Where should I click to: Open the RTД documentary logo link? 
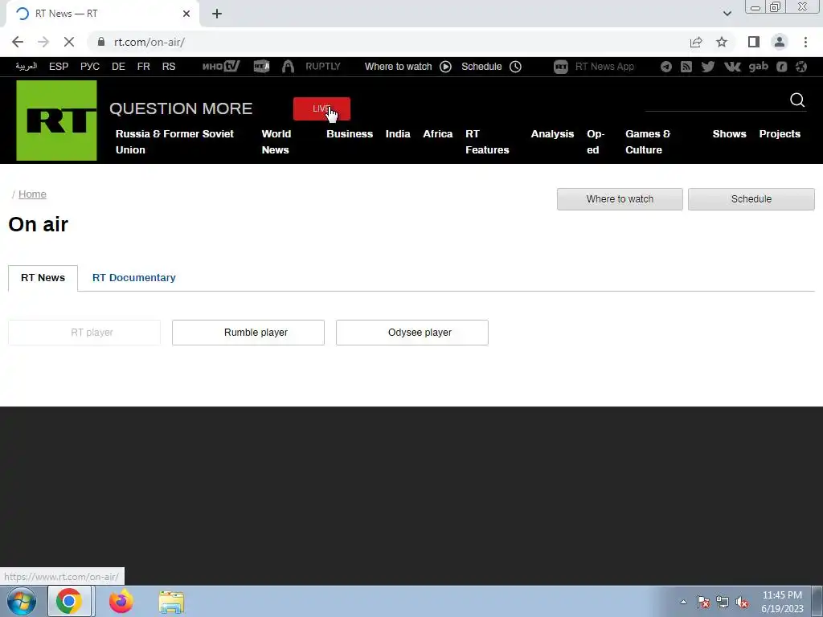261,66
